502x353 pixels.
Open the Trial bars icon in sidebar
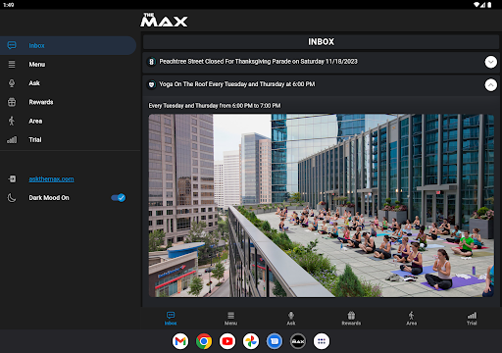[12, 140]
